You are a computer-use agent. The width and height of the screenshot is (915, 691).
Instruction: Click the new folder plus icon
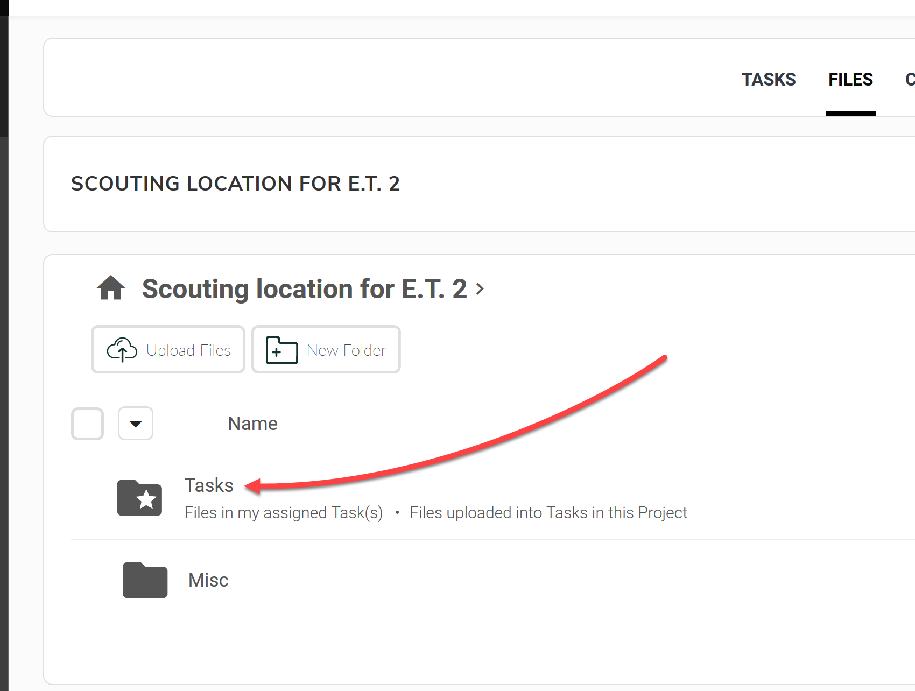tap(281, 350)
